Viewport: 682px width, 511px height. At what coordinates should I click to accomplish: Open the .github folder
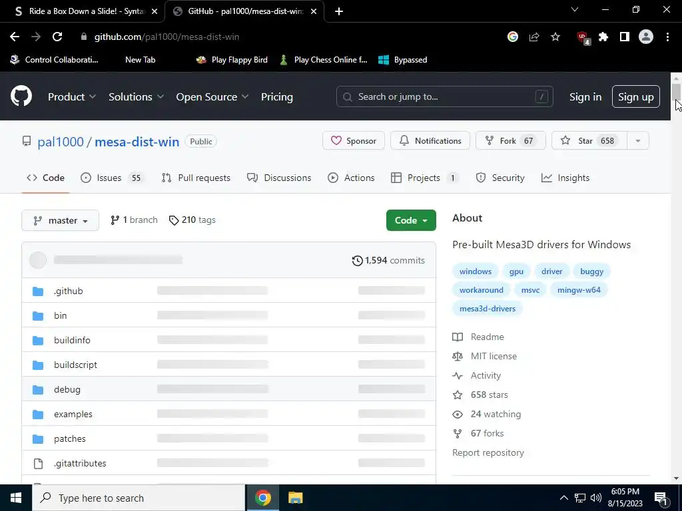tap(69, 291)
